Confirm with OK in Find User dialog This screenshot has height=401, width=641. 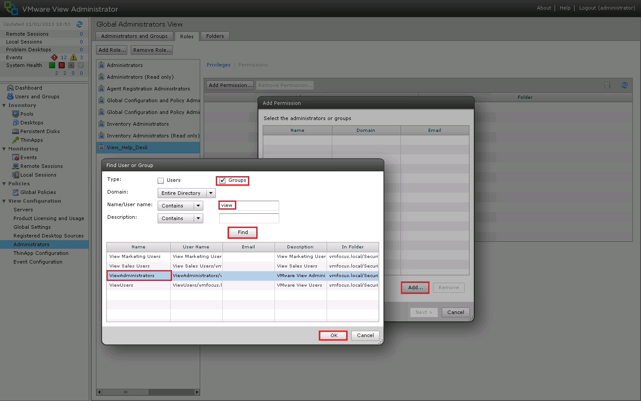point(334,335)
